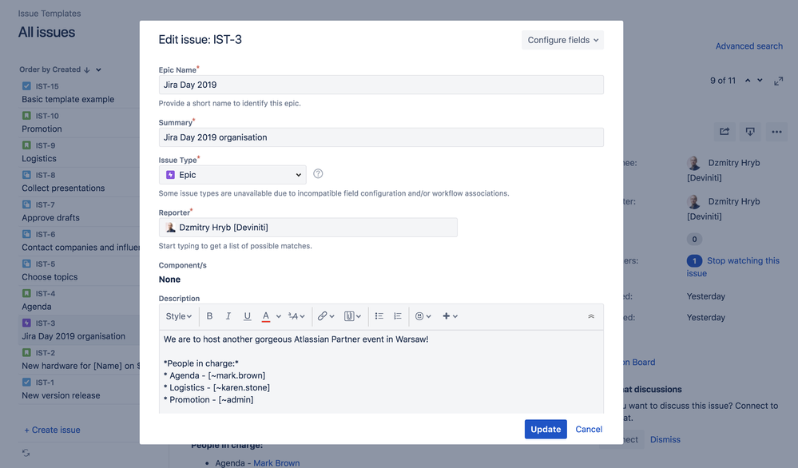Collapse the editor toolbar with the chevron
Viewport: 798px width, 468px height.
tap(591, 315)
